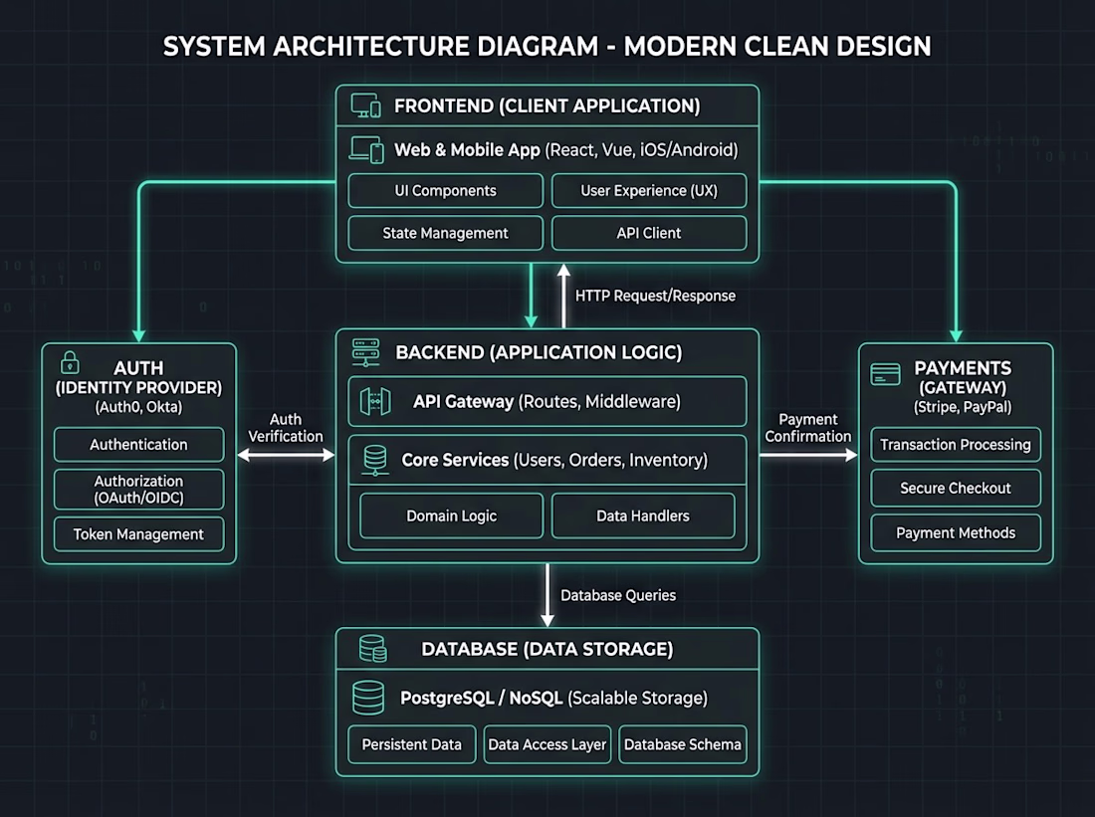Viewport: 1095px width, 817px height.
Task: Click the Core Services (Users, Orders, Inventory) row
Action: point(547,460)
